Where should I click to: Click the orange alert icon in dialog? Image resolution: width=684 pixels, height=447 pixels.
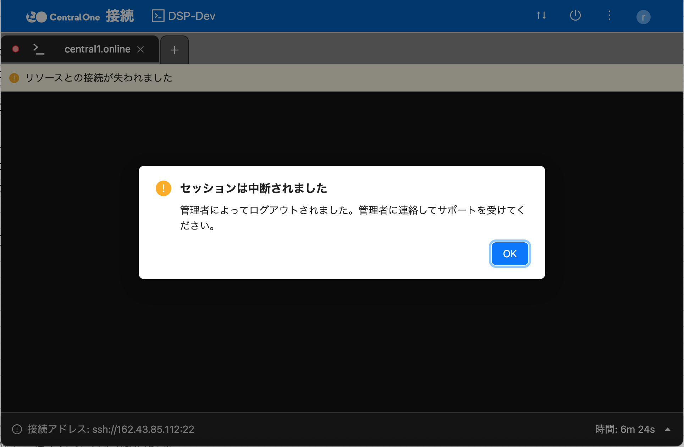163,188
